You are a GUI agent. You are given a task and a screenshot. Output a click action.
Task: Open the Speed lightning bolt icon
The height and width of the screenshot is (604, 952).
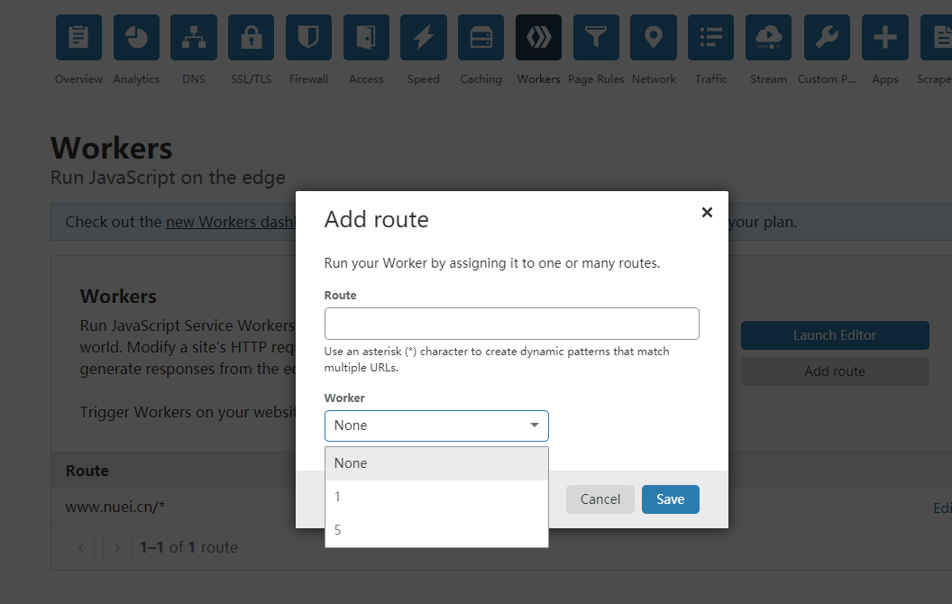click(x=423, y=38)
